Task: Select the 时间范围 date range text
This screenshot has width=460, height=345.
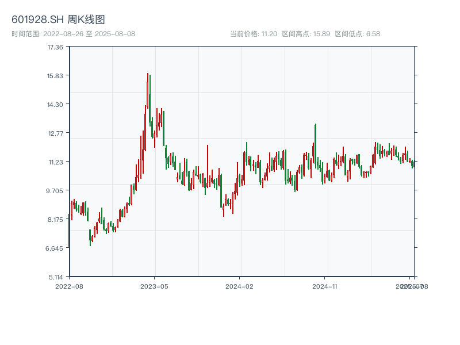Action: [73, 34]
